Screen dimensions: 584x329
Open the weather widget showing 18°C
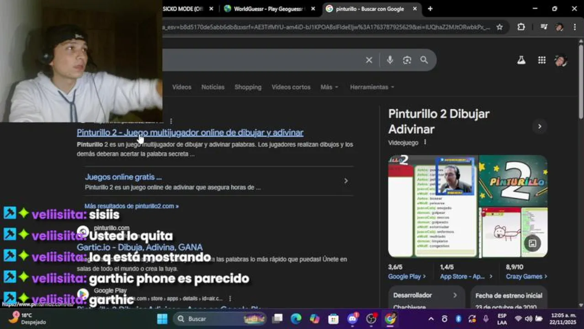click(27, 318)
